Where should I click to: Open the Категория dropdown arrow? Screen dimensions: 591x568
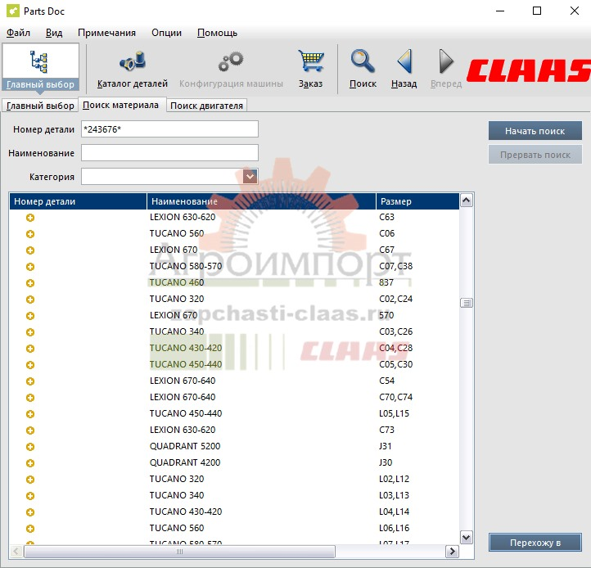[x=250, y=177]
